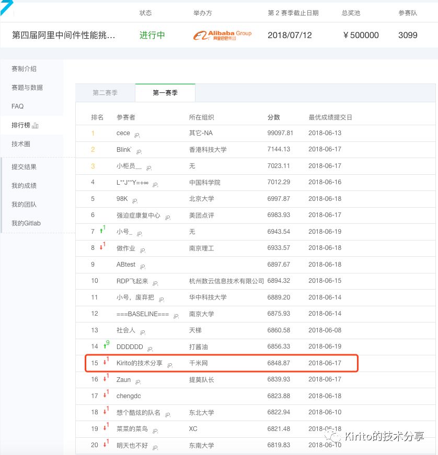This screenshot has height=455, width=438.
Task: Click the team icon next to L**J**Y=+∞
Action: (155, 185)
